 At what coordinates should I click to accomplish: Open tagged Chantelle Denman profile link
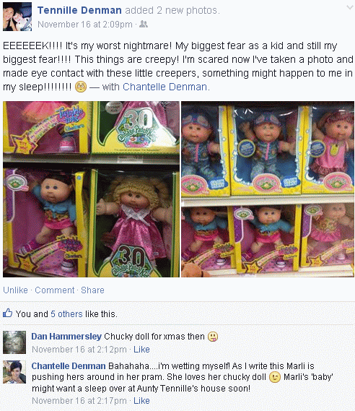(165, 87)
